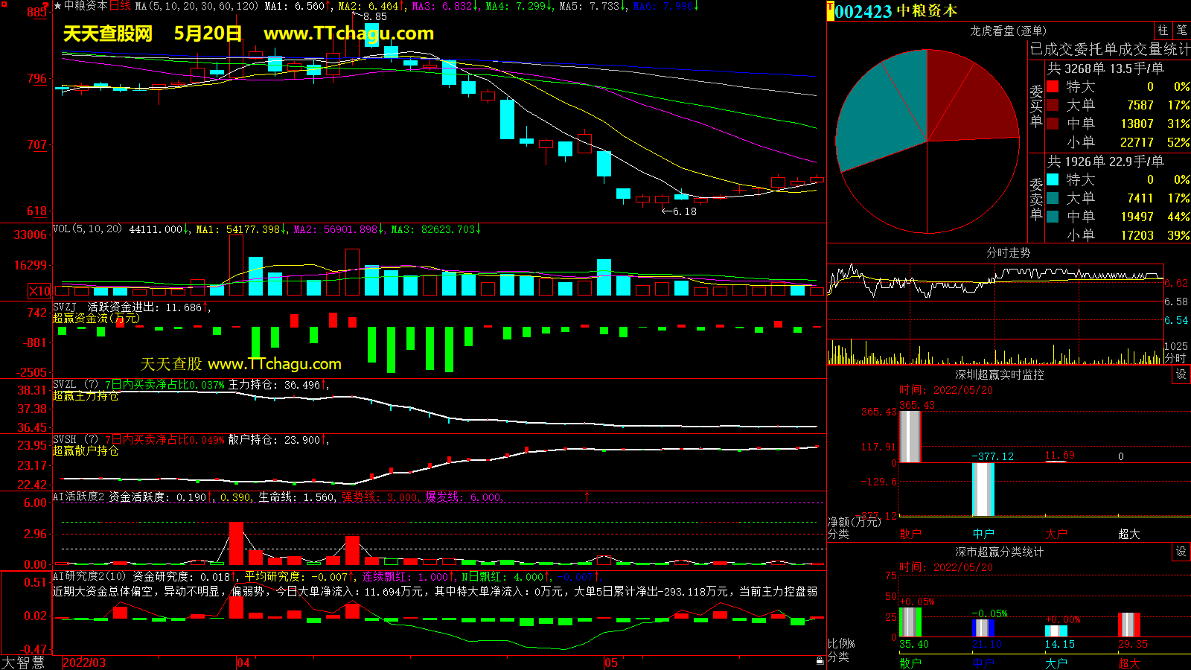The height and width of the screenshot is (670, 1191).
Task: Click the star icon before 中粮资本
Action: [x=57, y=6]
